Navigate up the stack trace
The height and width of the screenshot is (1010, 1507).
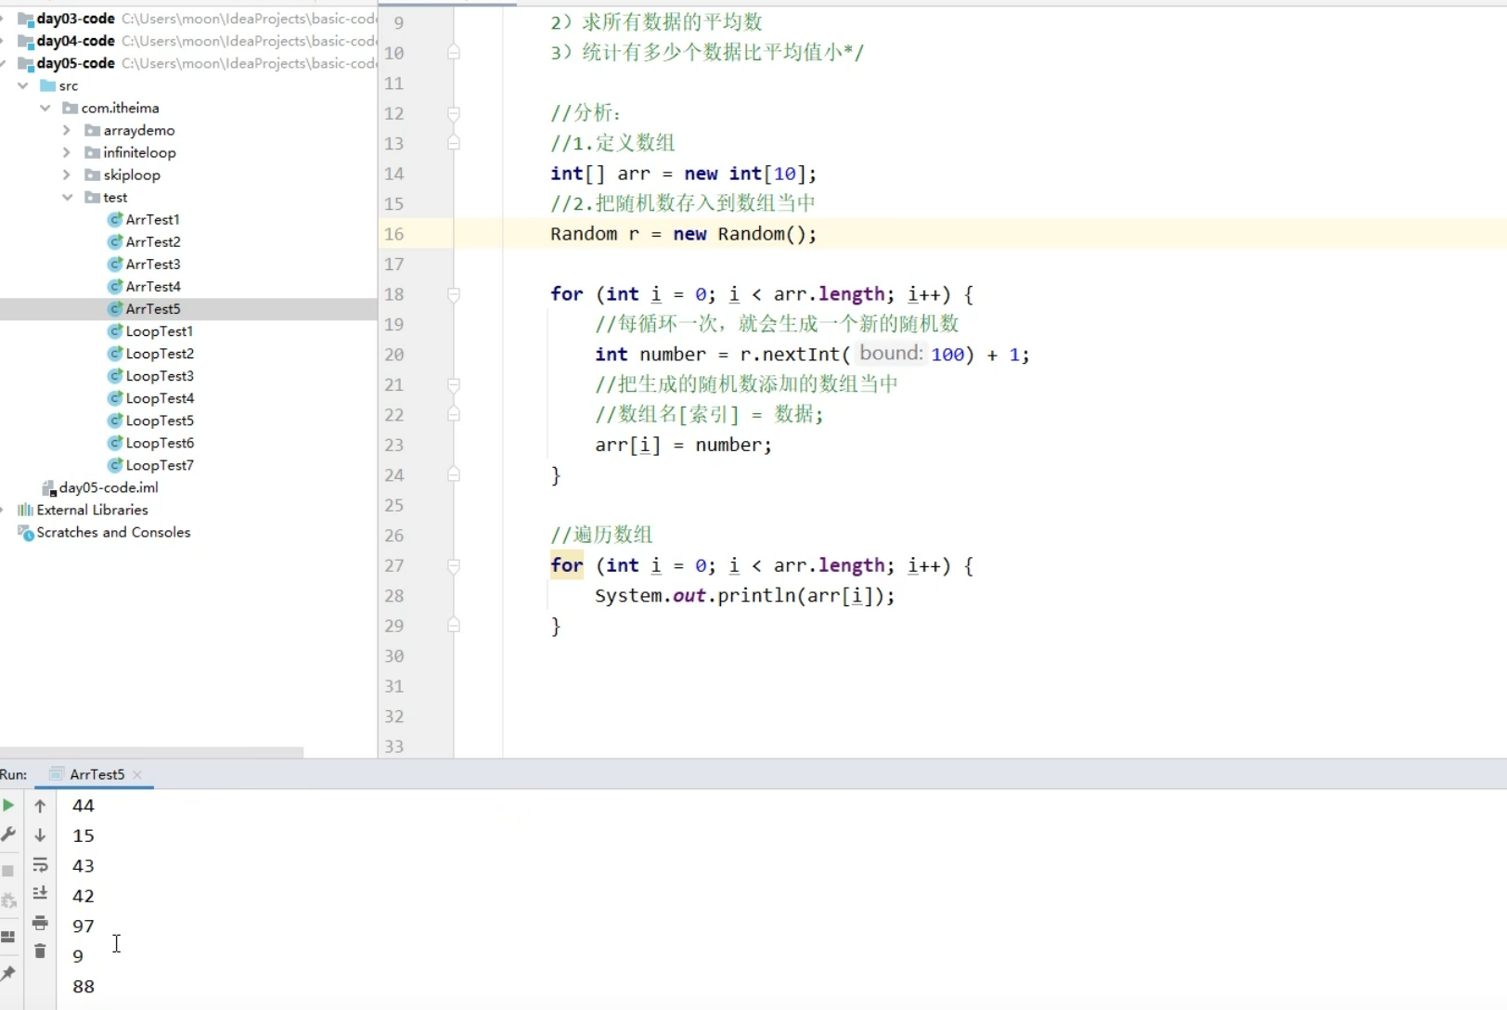click(40, 806)
